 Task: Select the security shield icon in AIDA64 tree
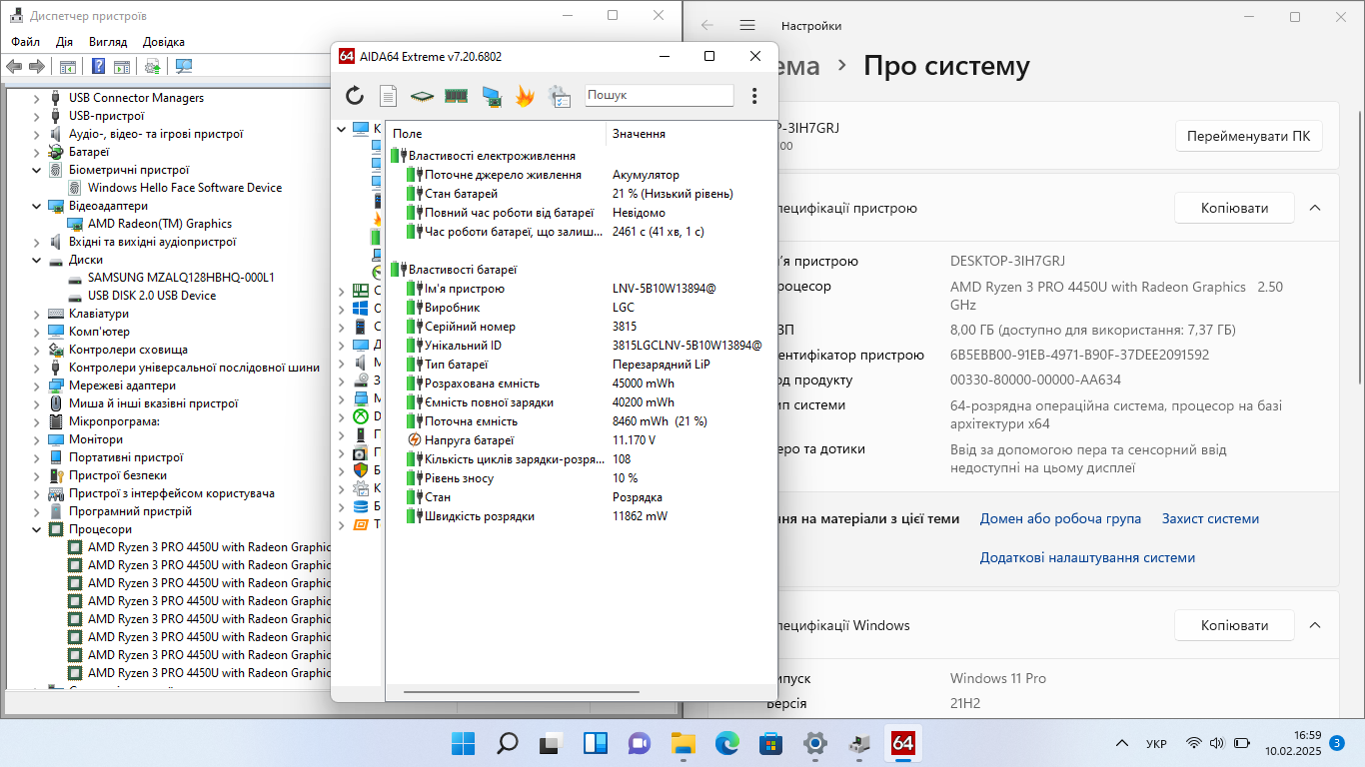coord(361,470)
